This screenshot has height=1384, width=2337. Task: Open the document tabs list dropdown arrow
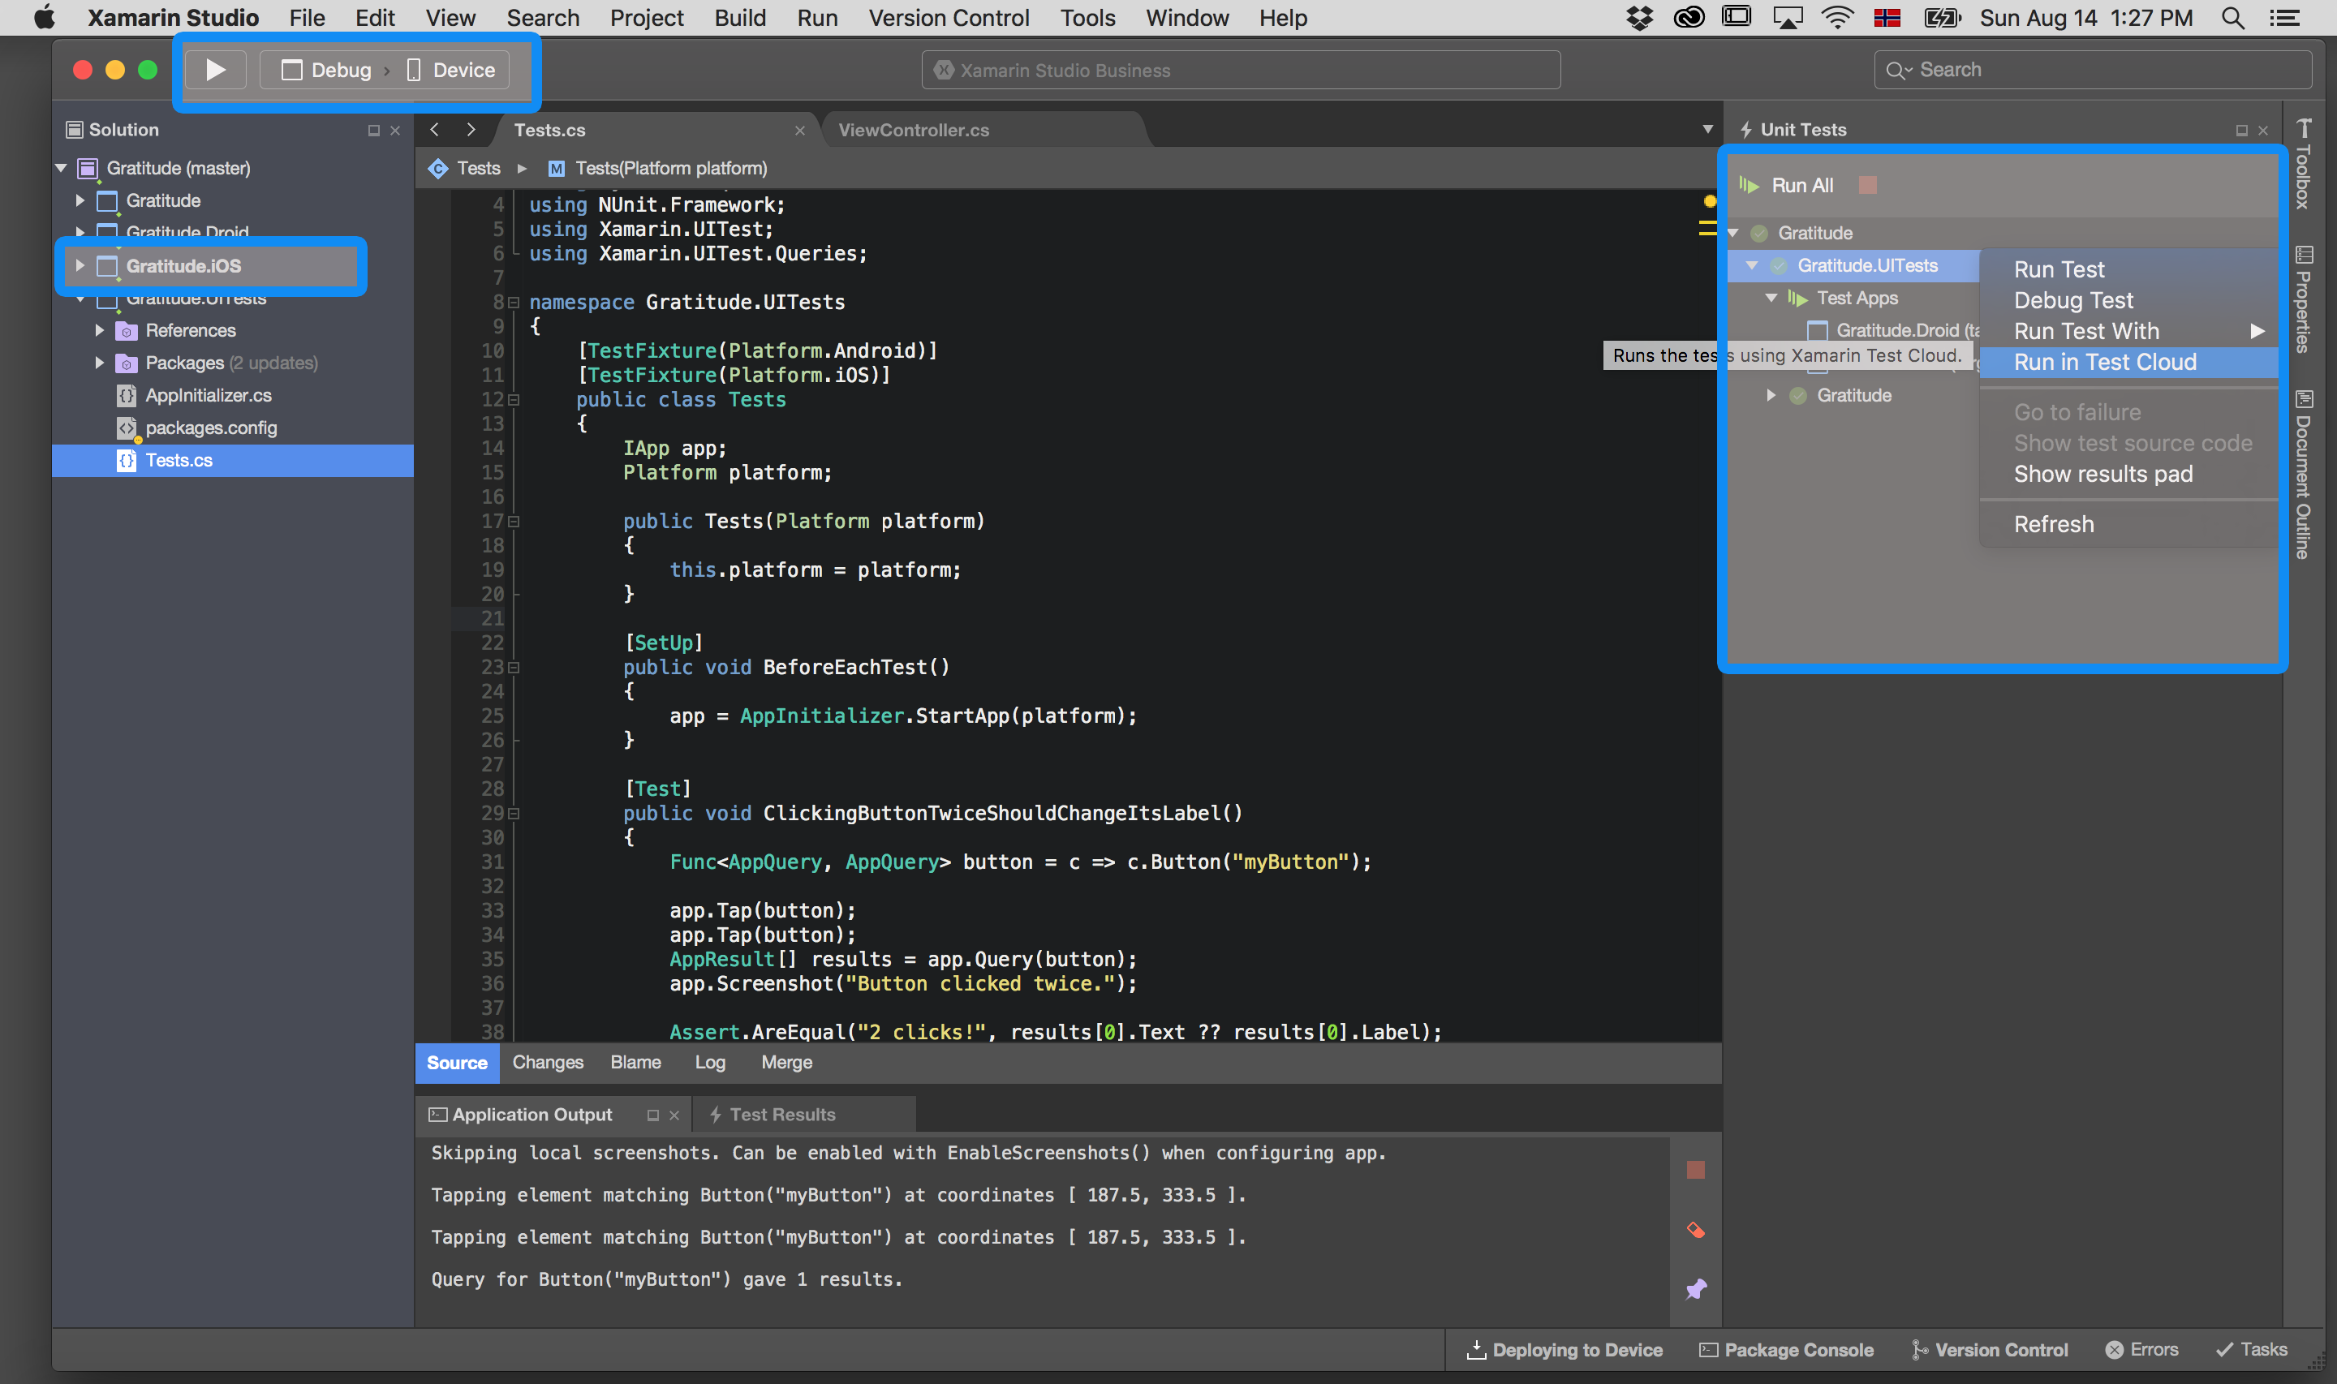pos(1706,130)
